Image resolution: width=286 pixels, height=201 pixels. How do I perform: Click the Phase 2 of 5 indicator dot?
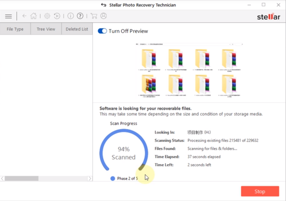point(112,178)
